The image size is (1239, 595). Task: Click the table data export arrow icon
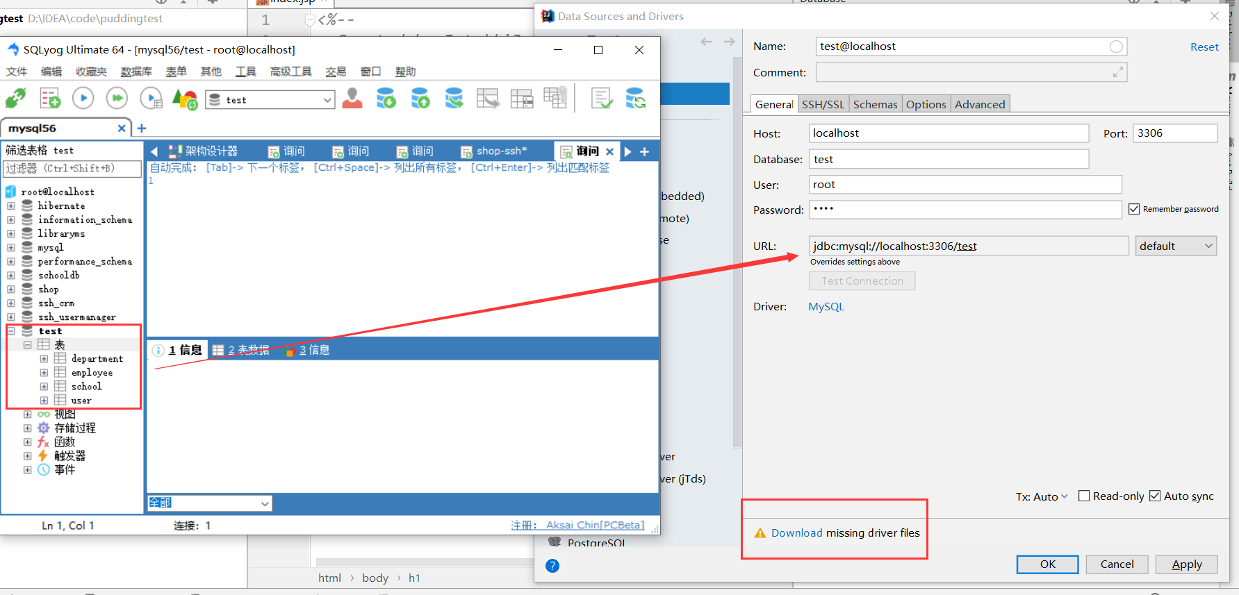(x=488, y=99)
